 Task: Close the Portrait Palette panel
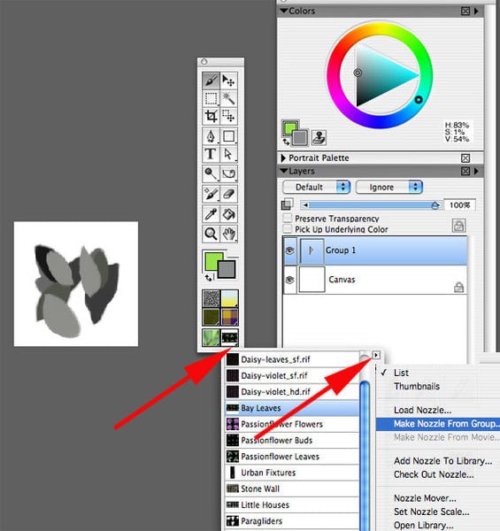click(465, 158)
